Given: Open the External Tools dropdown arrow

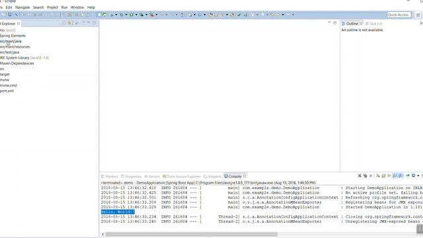Looking at the screenshot, I should click(157, 15).
